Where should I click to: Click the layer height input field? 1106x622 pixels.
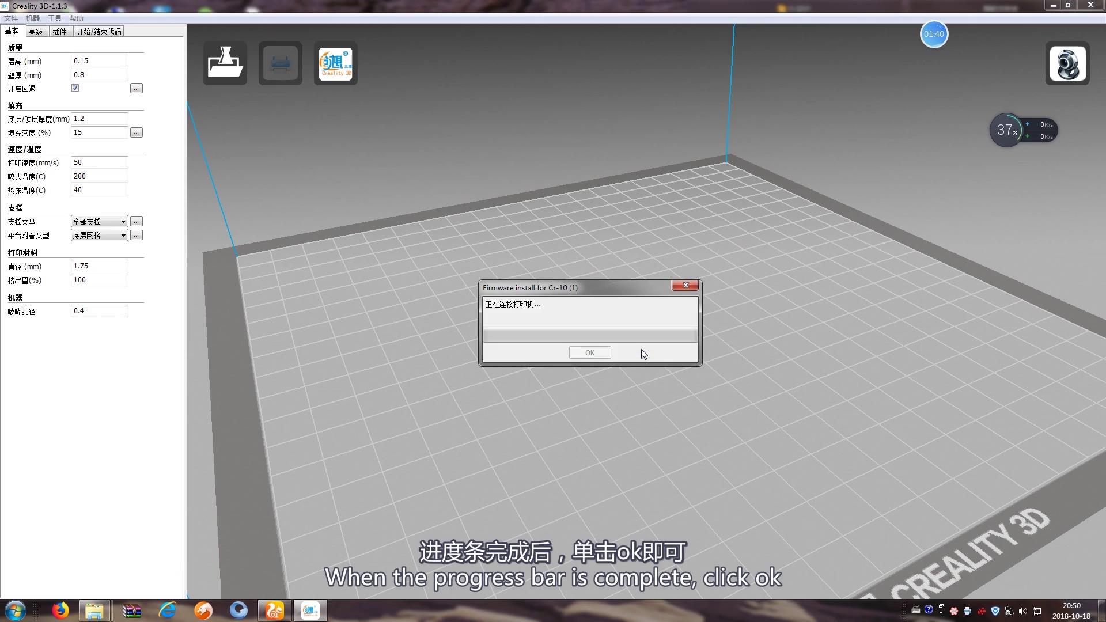(x=99, y=61)
